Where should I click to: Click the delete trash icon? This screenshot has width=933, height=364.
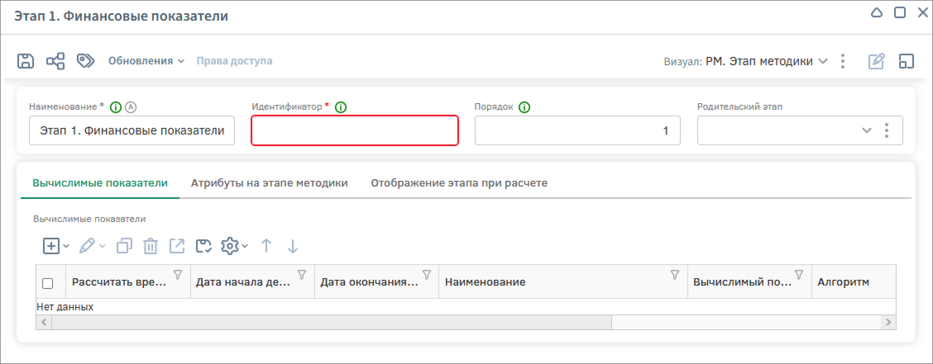(151, 246)
